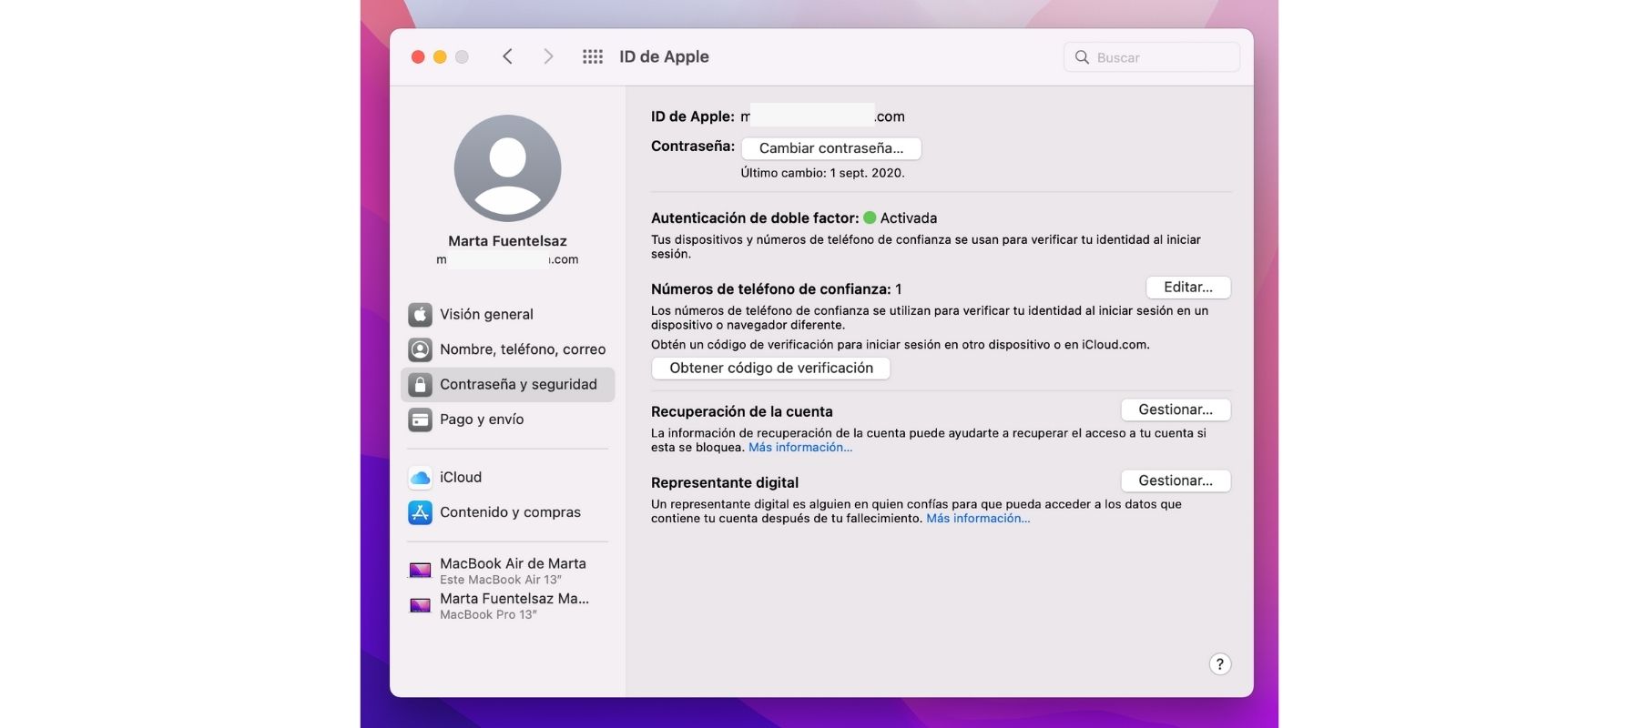
Task: Click the Representante digital heading
Action: pos(725,482)
